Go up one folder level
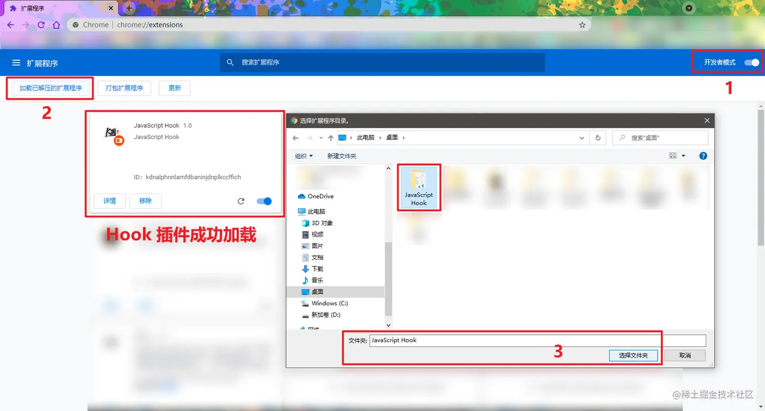This screenshot has width=765, height=411. tap(330, 138)
